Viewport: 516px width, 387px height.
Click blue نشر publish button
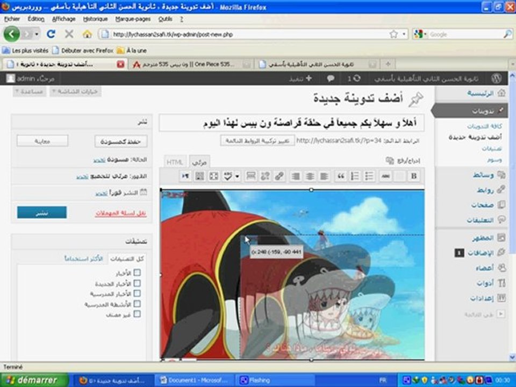pyautogui.click(x=42, y=213)
